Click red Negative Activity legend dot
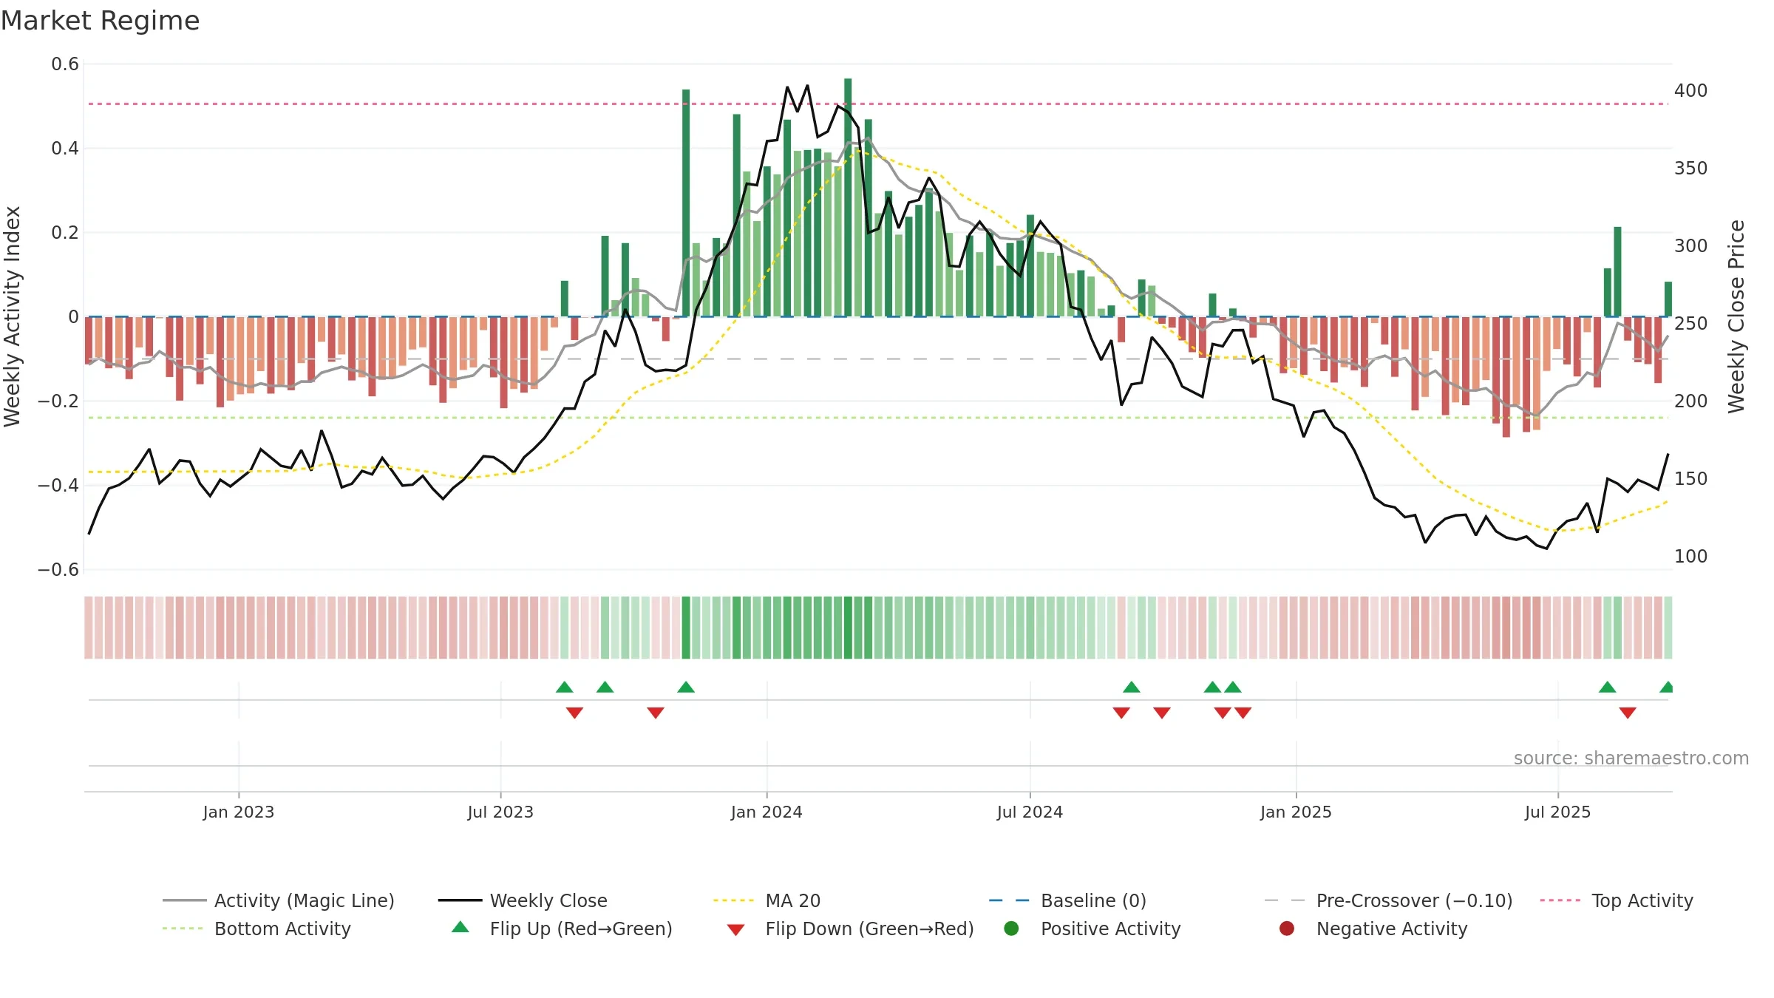This screenshot has height=998, width=1774. click(x=1287, y=928)
